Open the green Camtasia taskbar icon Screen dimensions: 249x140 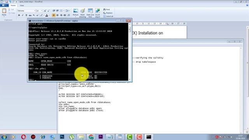(x=130, y=137)
